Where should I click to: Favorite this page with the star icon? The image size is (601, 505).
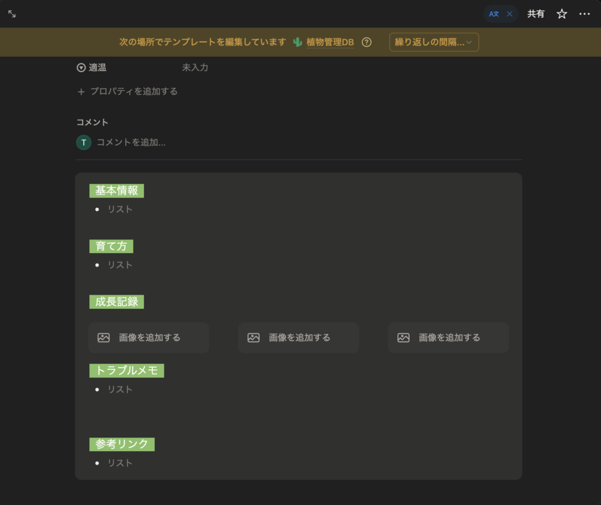pyautogui.click(x=562, y=14)
